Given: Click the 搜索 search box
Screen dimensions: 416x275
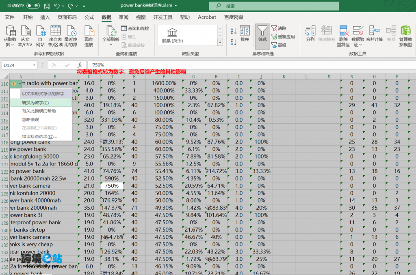Looking at the screenshot, I should pyautogui.click(x=274, y=6).
